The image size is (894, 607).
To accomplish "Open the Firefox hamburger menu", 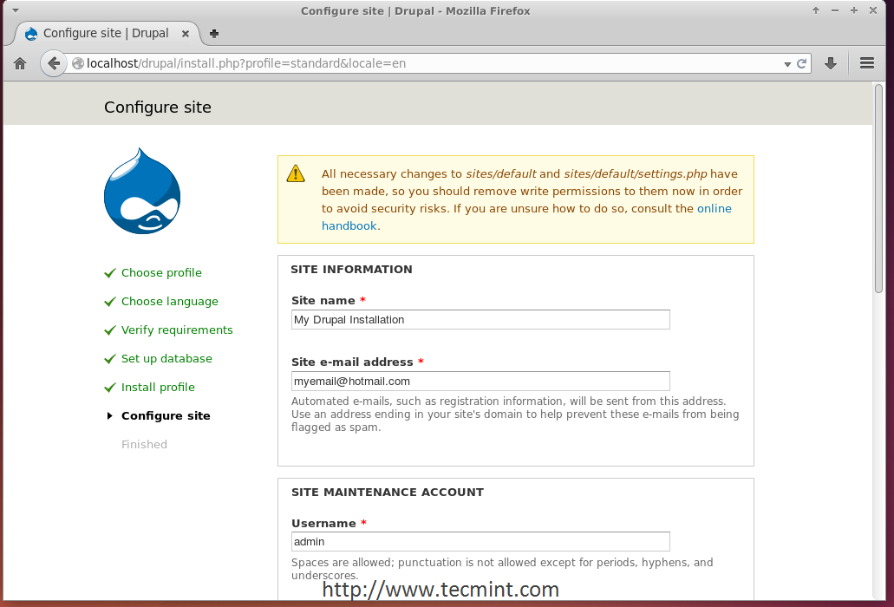I will click(x=866, y=63).
